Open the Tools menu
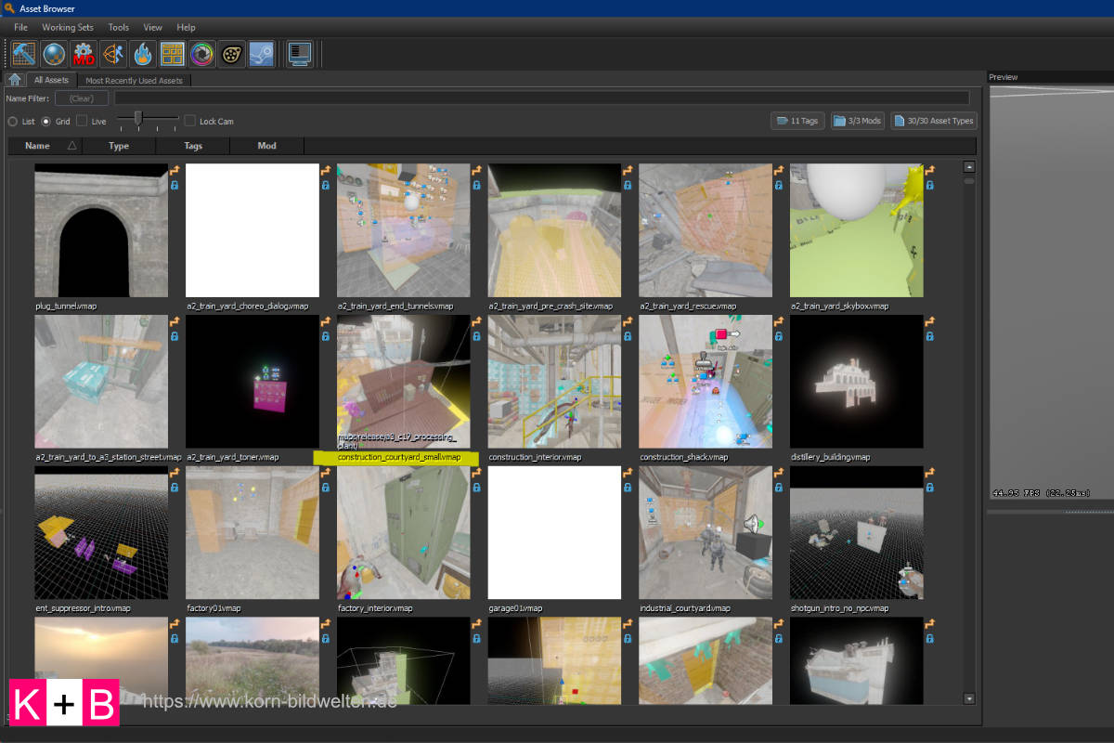This screenshot has height=743, width=1114. [x=119, y=27]
